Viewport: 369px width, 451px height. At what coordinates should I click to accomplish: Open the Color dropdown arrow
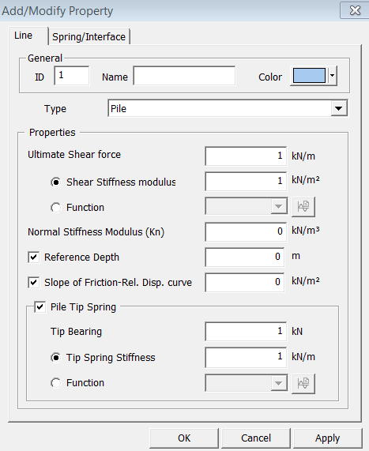point(333,76)
